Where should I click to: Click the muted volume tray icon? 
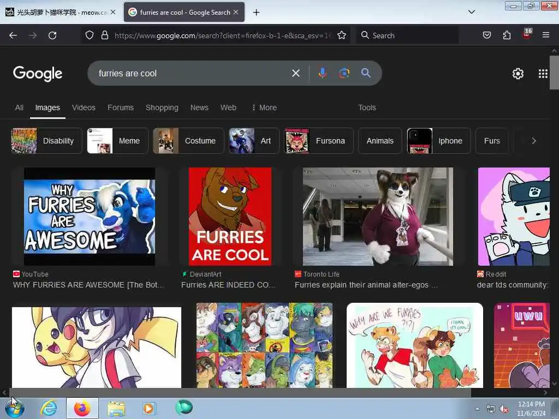click(504, 409)
